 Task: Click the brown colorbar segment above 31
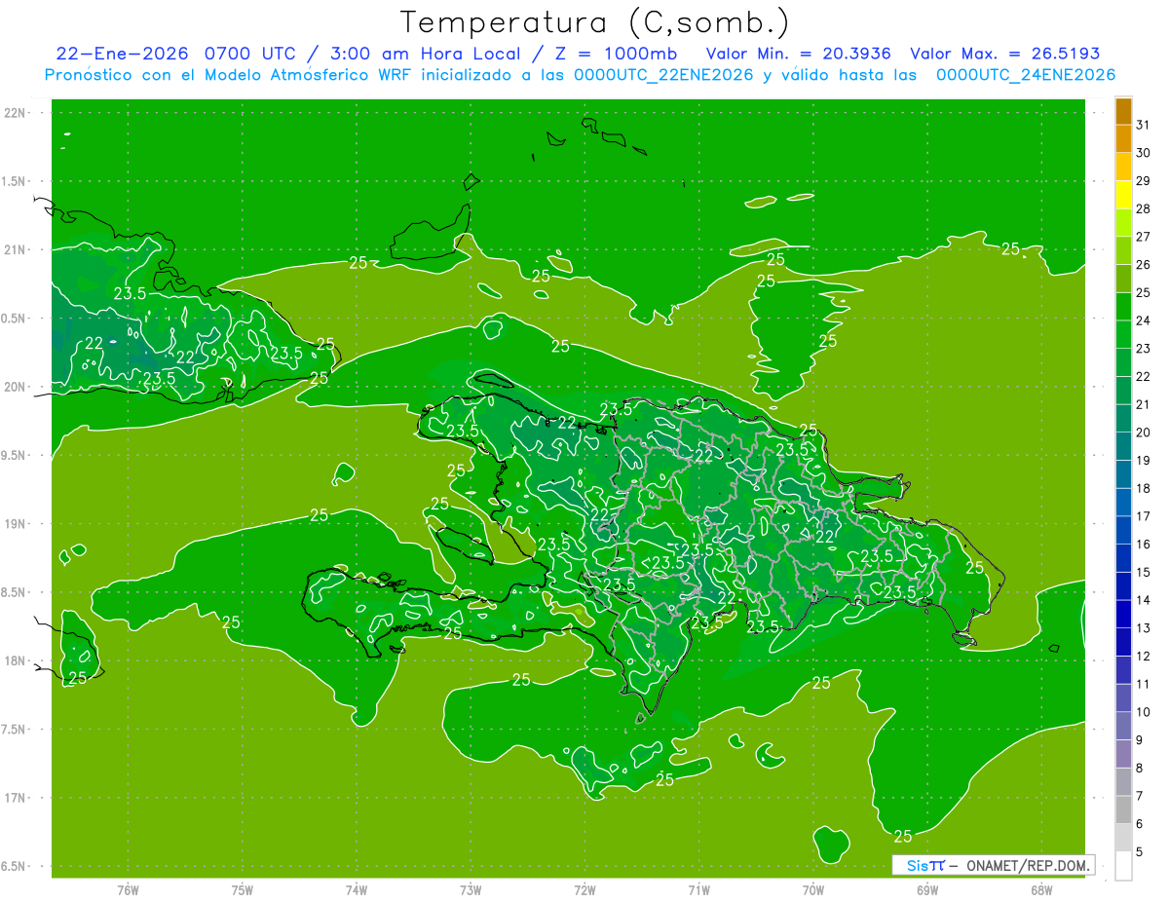pyautogui.click(x=1123, y=111)
